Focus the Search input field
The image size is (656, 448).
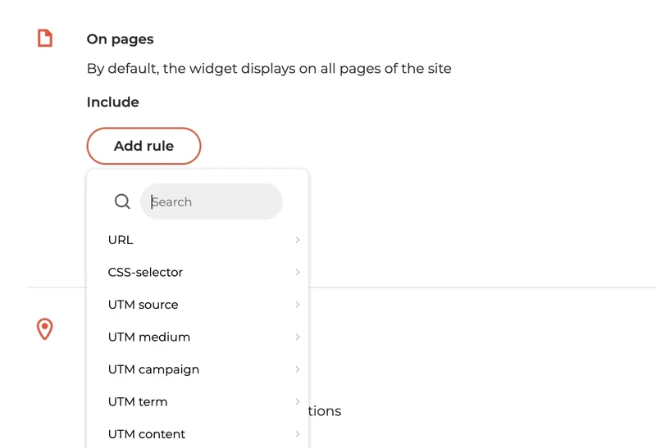point(212,201)
